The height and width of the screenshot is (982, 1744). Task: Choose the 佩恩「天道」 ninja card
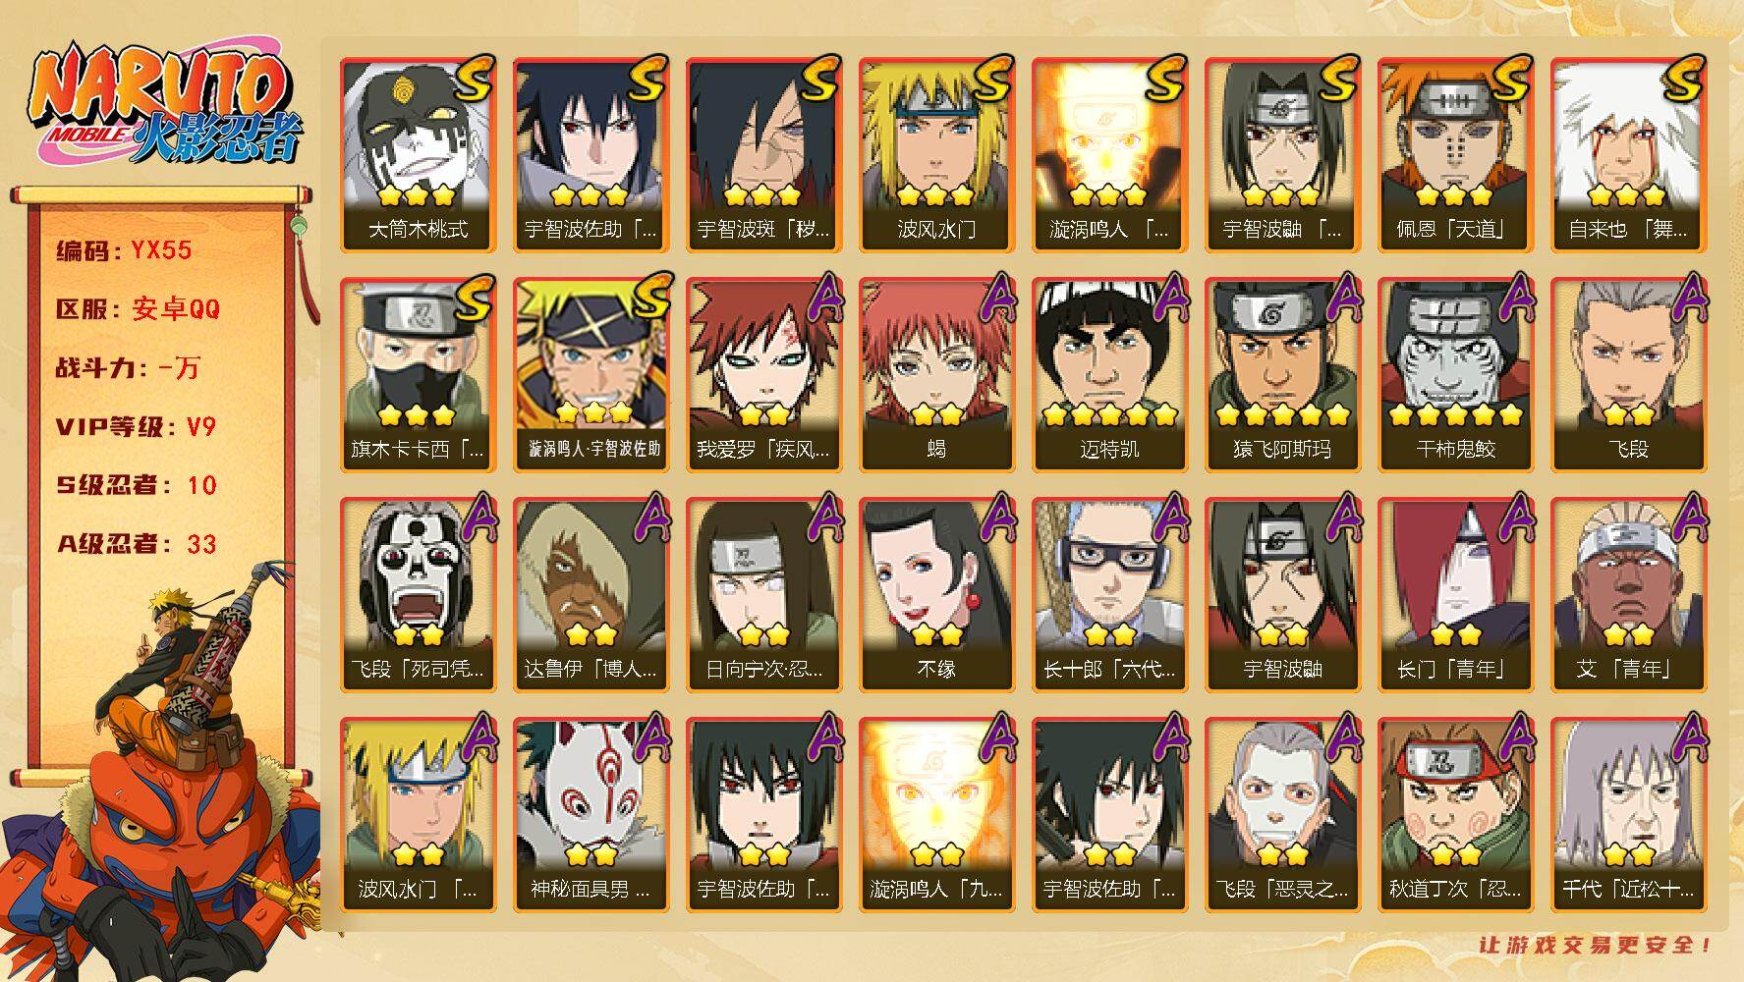1455,155
